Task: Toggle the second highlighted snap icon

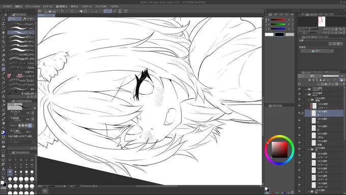Action: [x=110, y=11]
